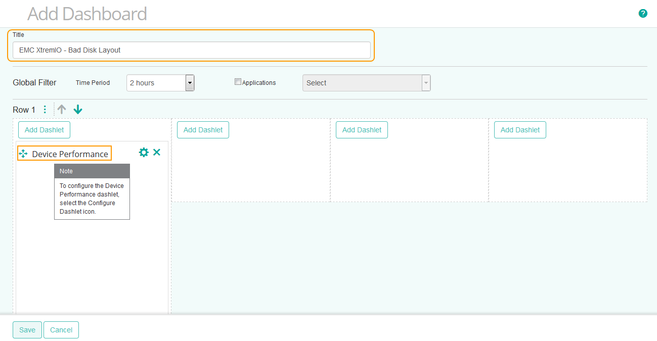The width and height of the screenshot is (657, 341).
Task: Open the Configure Dashlet gear icon
Action: pyautogui.click(x=144, y=152)
